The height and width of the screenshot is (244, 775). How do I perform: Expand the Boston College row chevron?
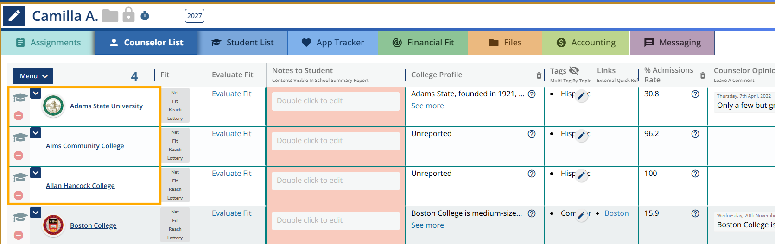[36, 213]
